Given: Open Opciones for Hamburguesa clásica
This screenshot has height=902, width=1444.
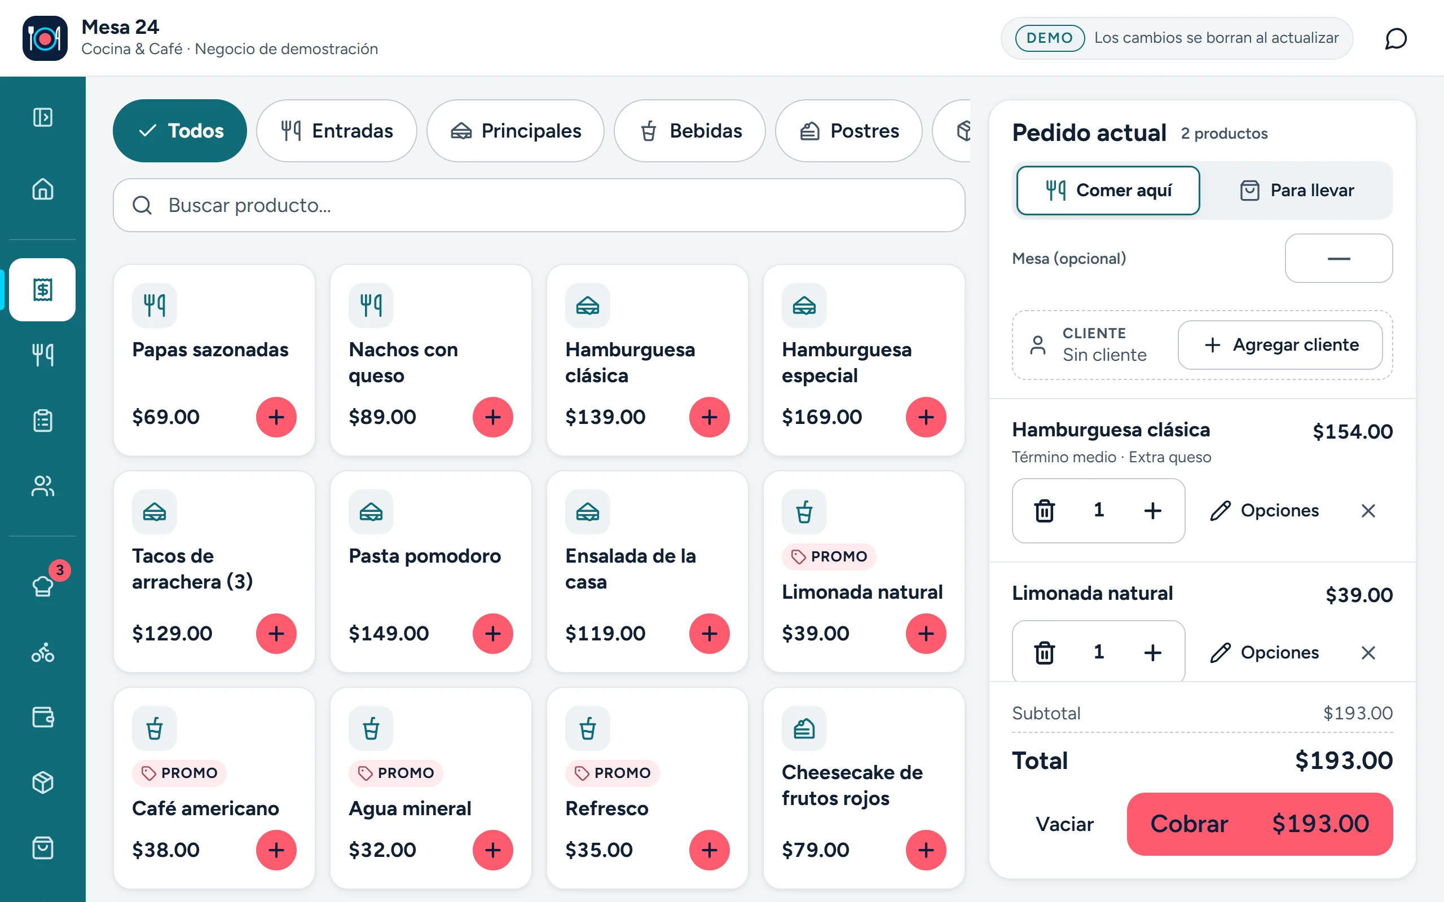Looking at the screenshot, I should tap(1265, 511).
